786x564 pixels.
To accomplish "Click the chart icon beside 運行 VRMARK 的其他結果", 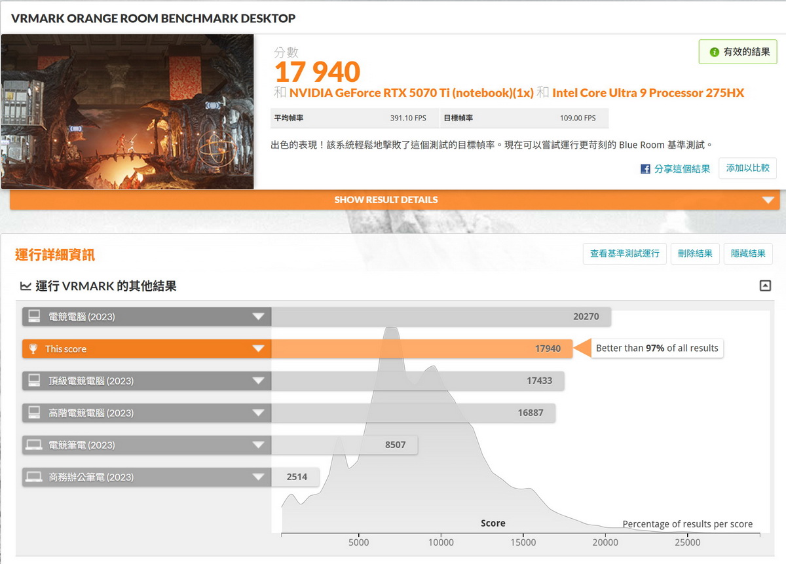I will (x=26, y=286).
